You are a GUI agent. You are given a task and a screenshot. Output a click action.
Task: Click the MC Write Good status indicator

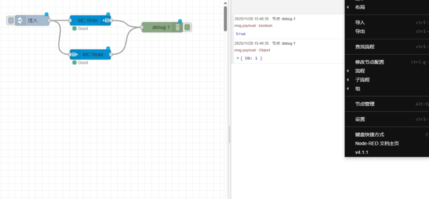click(x=75, y=28)
